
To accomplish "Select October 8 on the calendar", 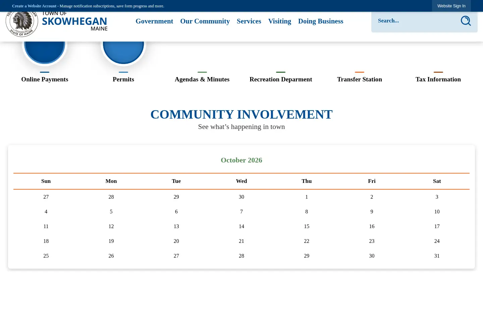I will click(307, 212).
